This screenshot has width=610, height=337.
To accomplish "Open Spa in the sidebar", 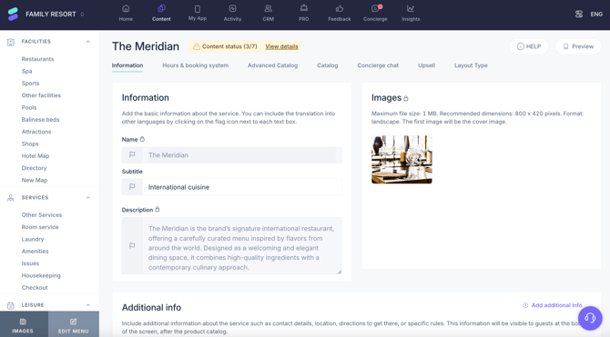I will [26, 71].
